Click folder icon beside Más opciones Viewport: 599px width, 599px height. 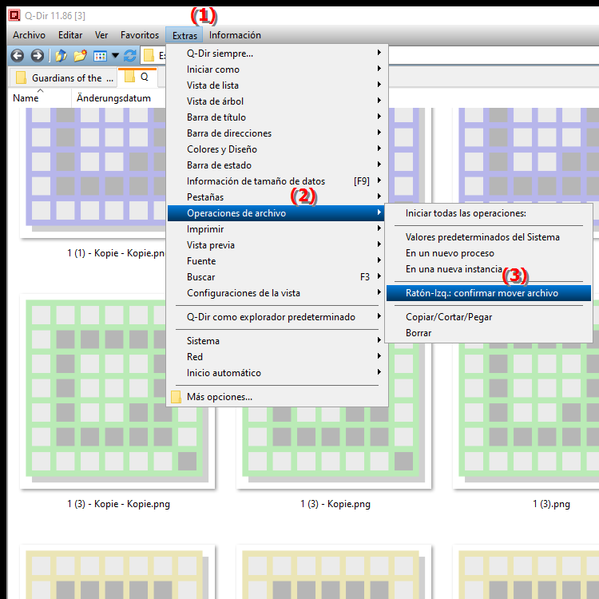[x=176, y=397]
